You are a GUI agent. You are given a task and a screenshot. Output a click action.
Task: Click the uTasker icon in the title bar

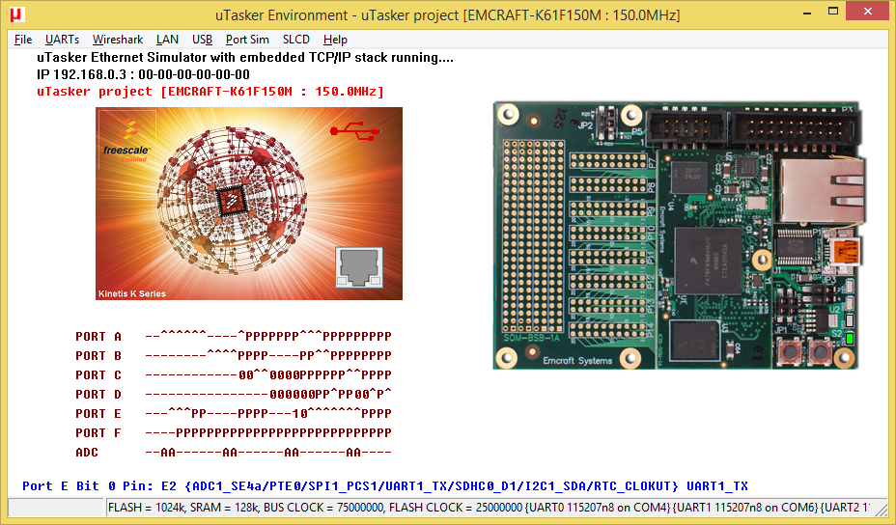(16, 15)
